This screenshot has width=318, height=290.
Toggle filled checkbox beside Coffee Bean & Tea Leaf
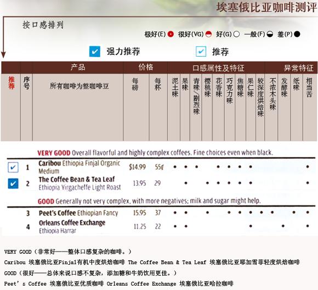pyautogui.click(x=13, y=183)
